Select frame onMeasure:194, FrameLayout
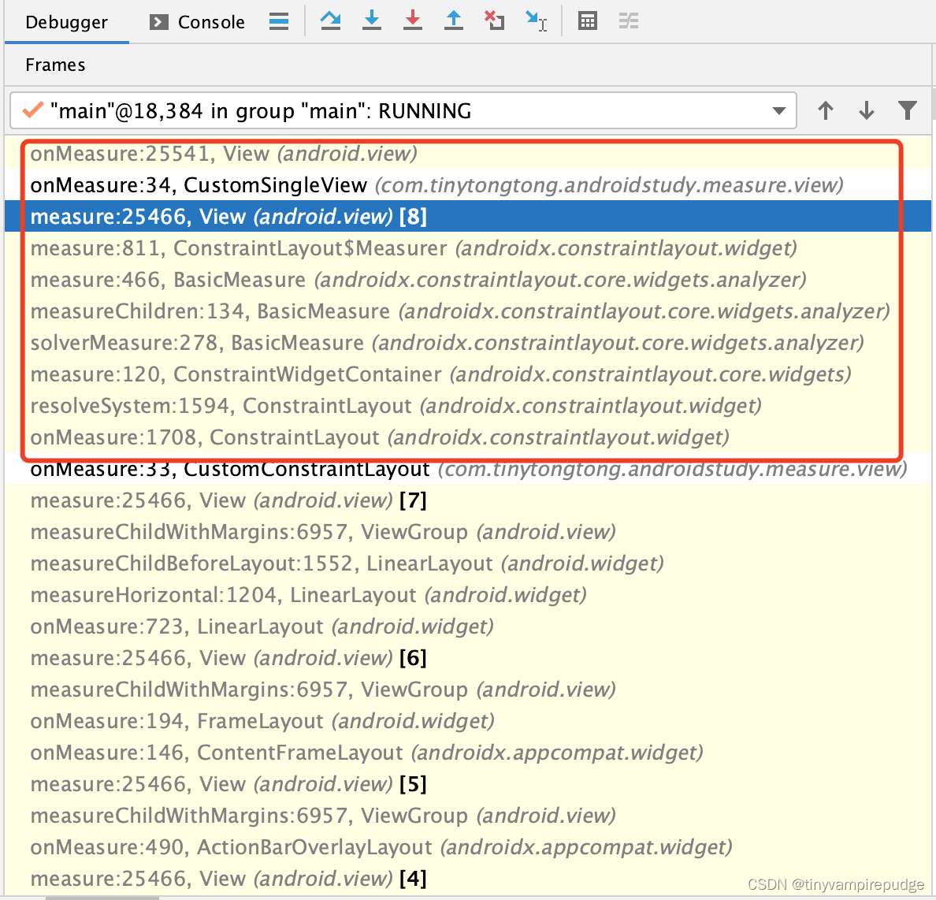Image resolution: width=936 pixels, height=900 pixels. coord(468,721)
